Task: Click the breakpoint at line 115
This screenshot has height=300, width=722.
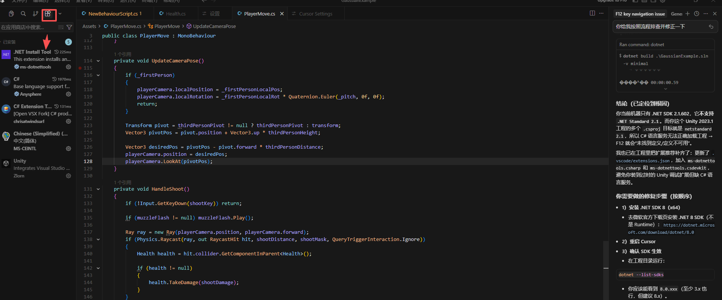Action: [80, 68]
